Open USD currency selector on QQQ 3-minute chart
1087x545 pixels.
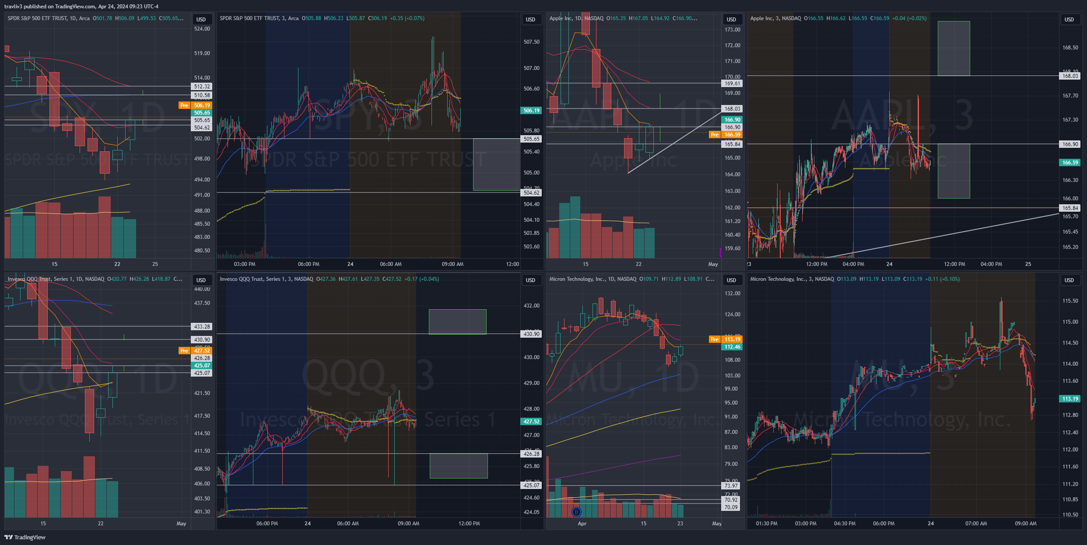click(531, 280)
